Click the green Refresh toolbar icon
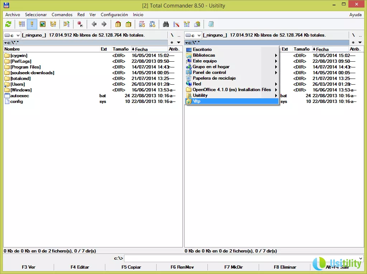This screenshot has height=274, width=367. click(8, 24)
